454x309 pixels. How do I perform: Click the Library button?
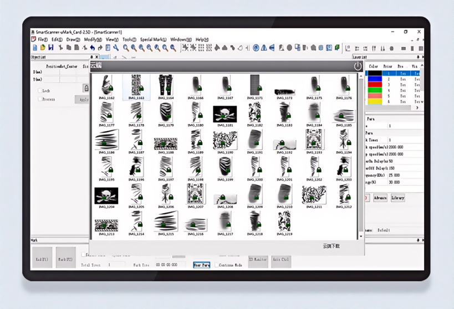pos(397,198)
